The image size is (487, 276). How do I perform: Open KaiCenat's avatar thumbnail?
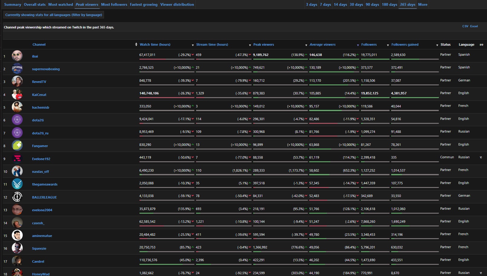pyautogui.click(x=17, y=94)
